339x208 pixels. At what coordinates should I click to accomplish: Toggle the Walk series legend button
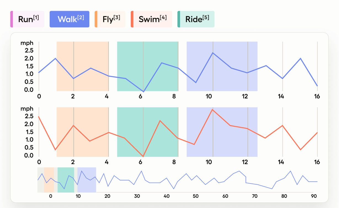[70, 19]
